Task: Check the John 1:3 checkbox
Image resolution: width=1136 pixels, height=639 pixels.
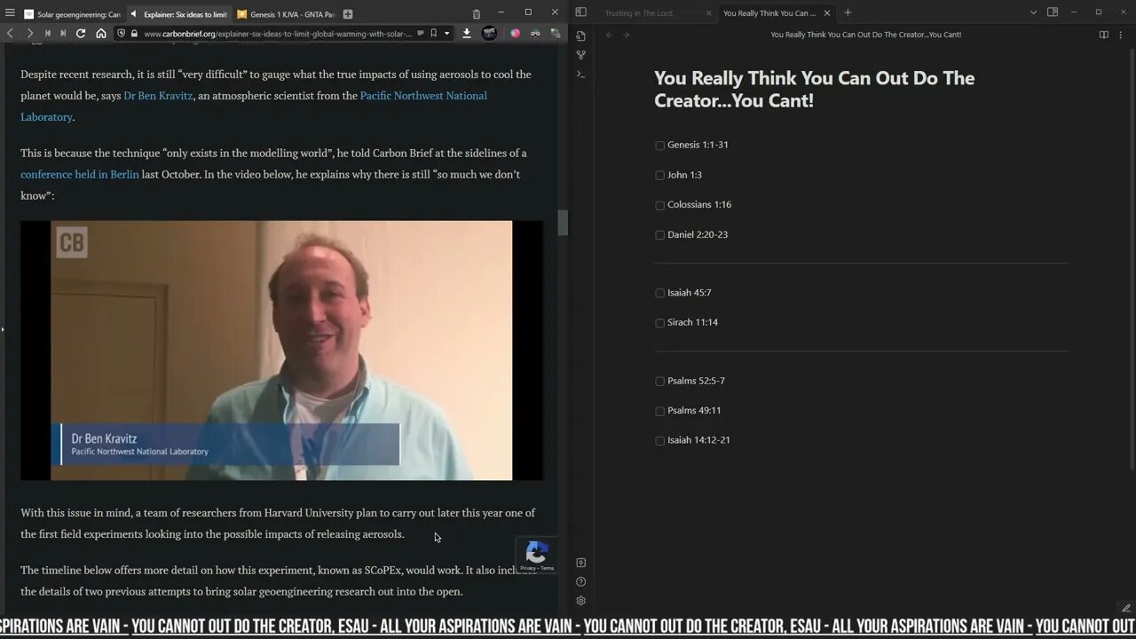Action: (659, 175)
